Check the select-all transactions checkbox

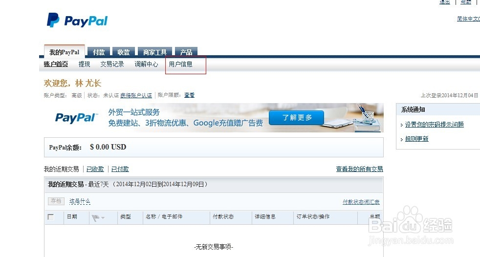(x=51, y=217)
